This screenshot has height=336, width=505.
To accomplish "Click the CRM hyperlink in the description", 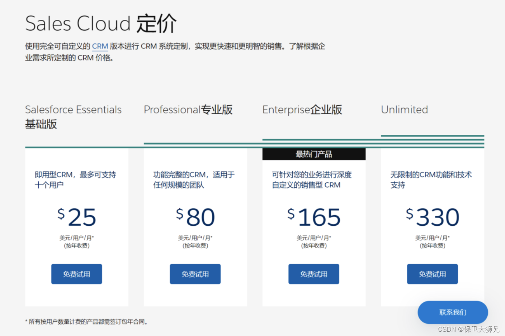I will (100, 46).
